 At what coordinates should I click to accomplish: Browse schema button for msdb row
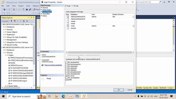tap(133, 26)
